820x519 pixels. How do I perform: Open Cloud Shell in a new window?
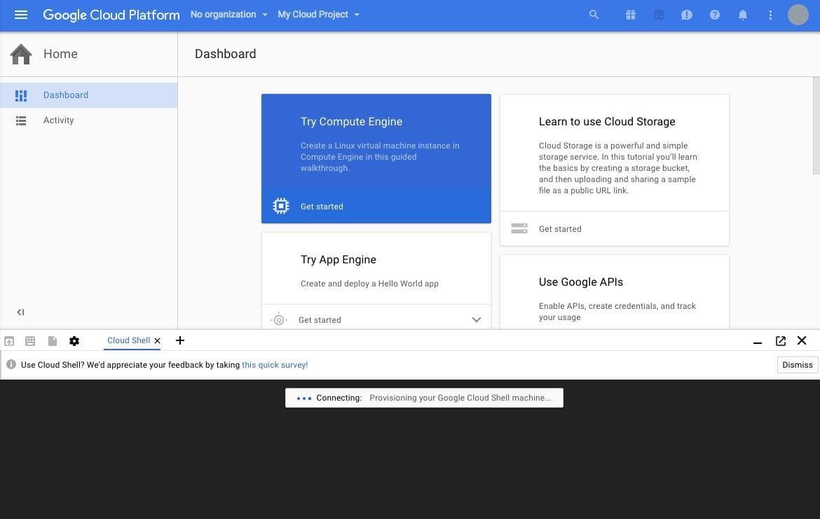780,341
